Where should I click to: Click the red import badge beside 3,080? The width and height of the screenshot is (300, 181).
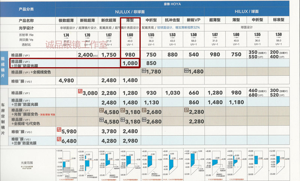click(x=80, y=91)
